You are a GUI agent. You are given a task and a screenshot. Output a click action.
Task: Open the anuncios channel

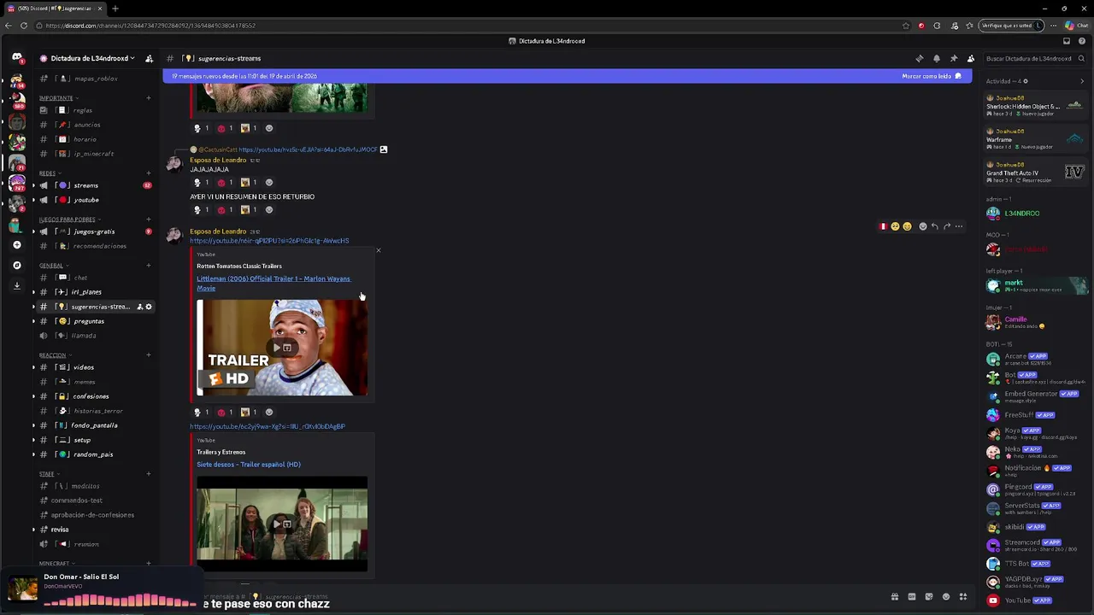click(x=94, y=125)
